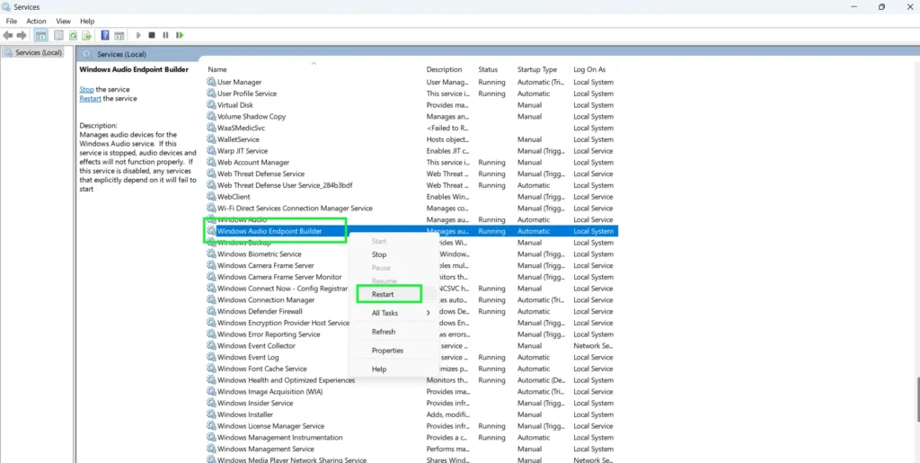Select the Wi-Fi Direct Services Connection Manager Service row

pyautogui.click(x=411, y=209)
